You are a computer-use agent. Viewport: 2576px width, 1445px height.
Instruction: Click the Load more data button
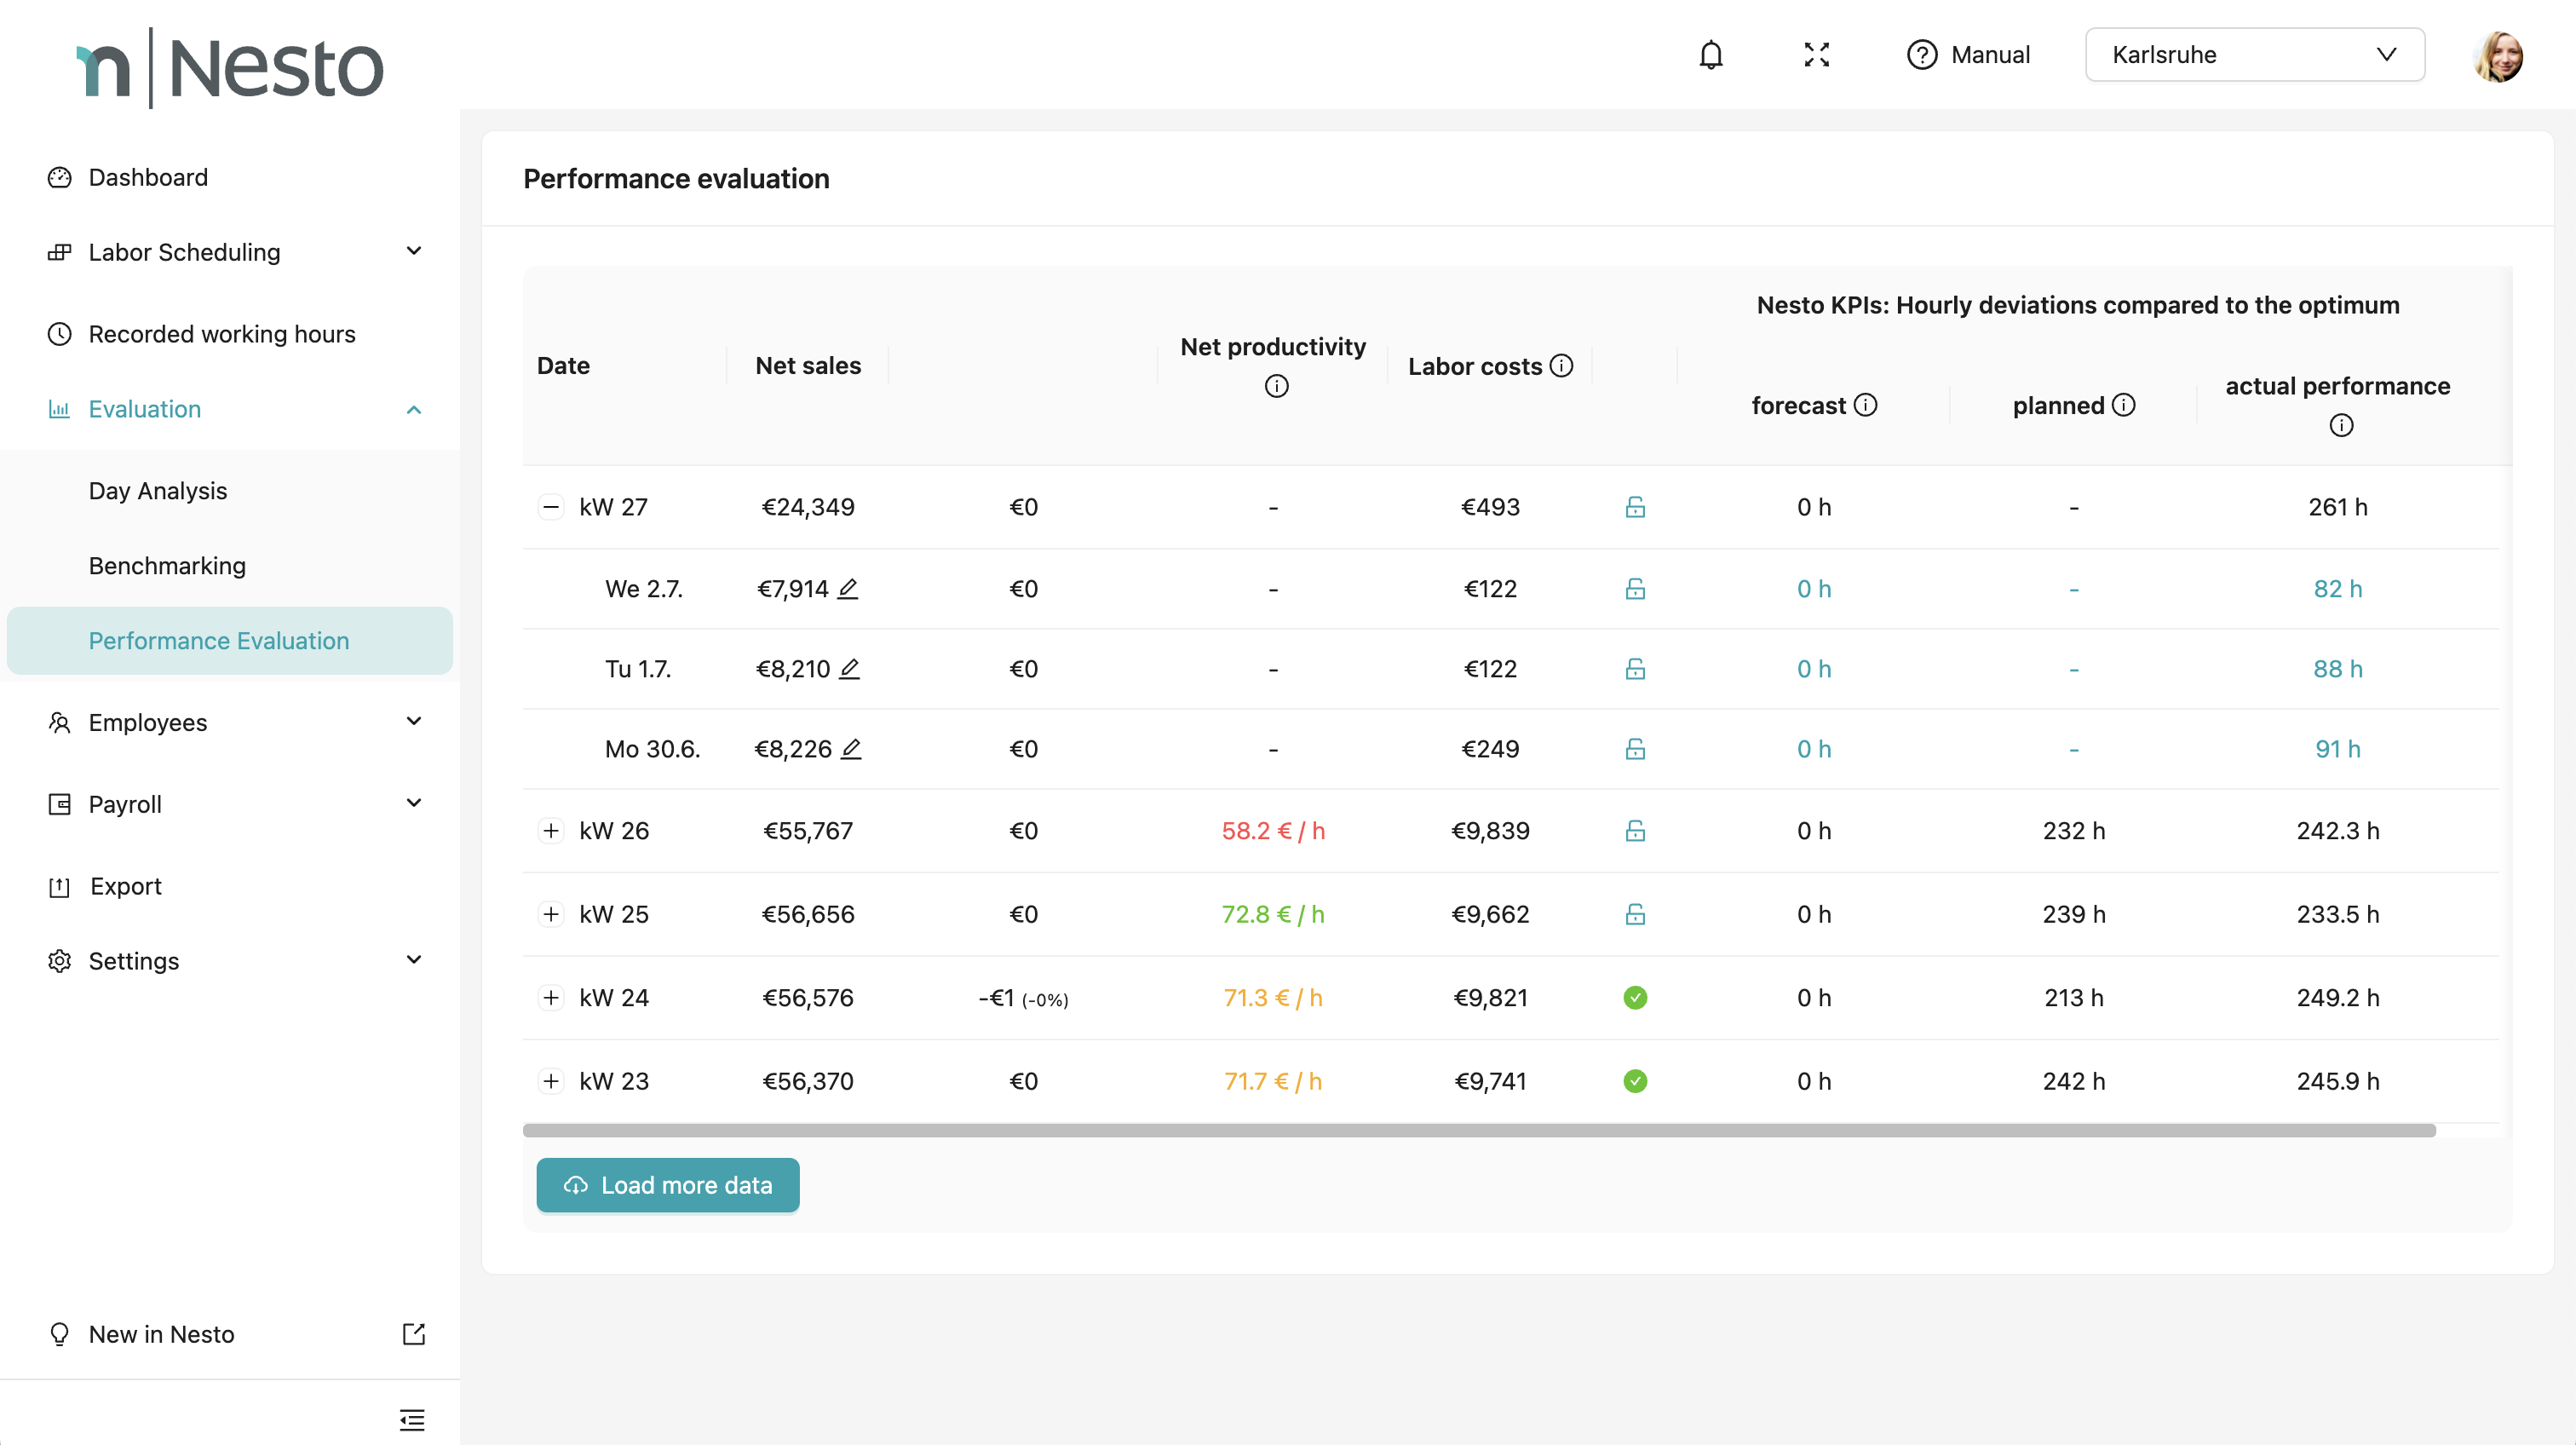[668, 1185]
